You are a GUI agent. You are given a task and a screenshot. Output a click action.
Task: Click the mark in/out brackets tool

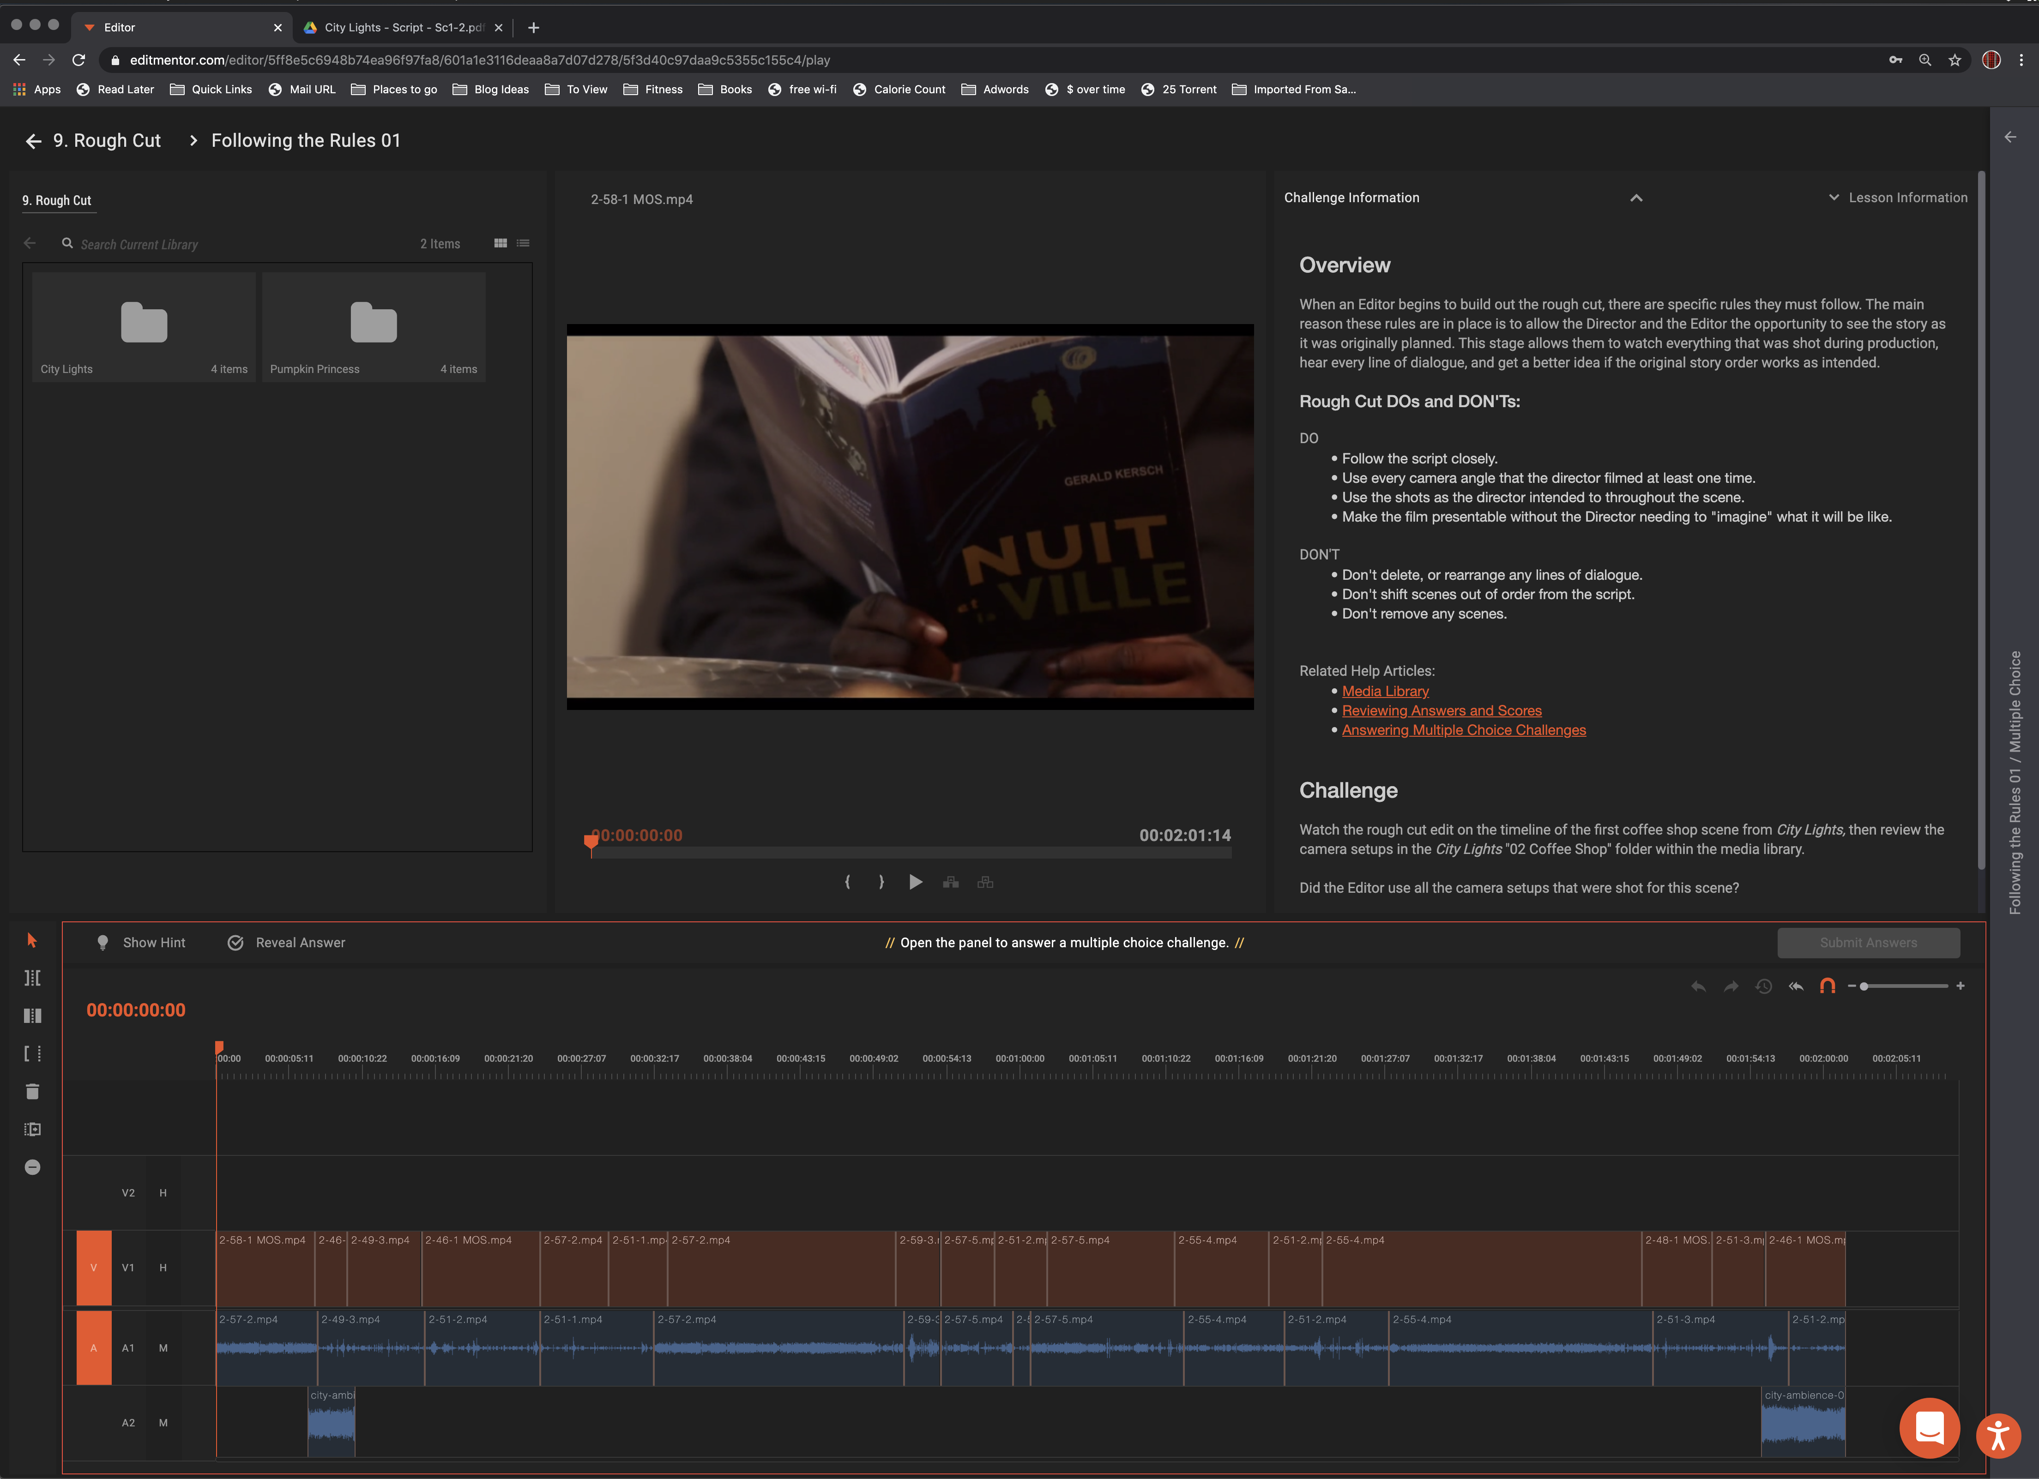(x=32, y=1053)
